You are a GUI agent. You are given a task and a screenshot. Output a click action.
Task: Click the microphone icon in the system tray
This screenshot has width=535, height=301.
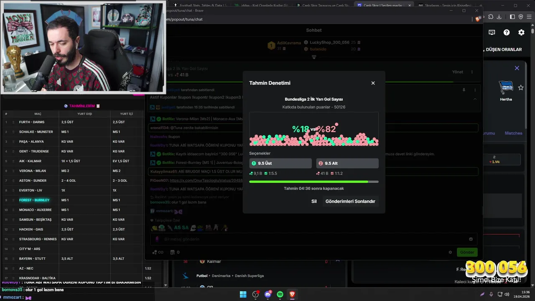(492, 294)
